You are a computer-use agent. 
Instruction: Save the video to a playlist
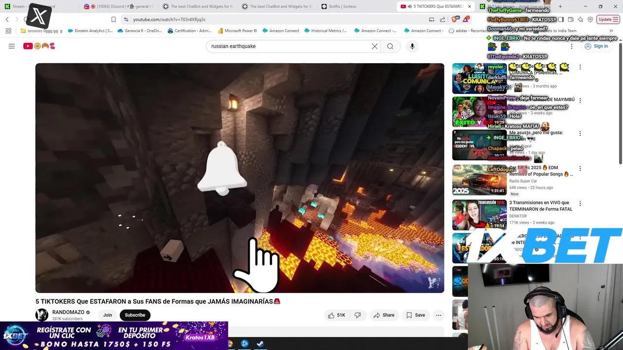click(x=416, y=315)
